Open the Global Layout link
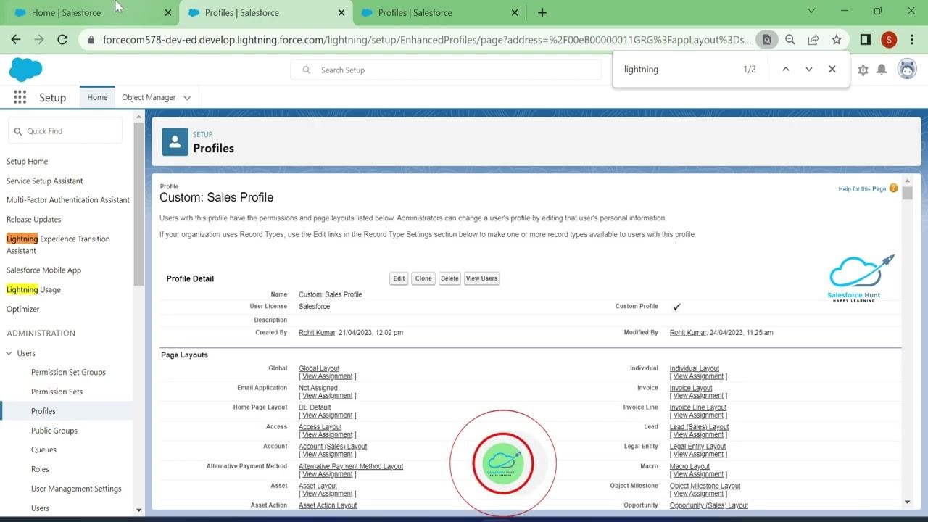This screenshot has width=928, height=522. [319, 368]
